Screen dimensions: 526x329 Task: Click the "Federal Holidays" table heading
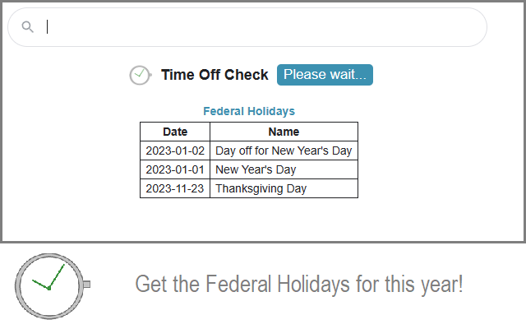[248, 111]
